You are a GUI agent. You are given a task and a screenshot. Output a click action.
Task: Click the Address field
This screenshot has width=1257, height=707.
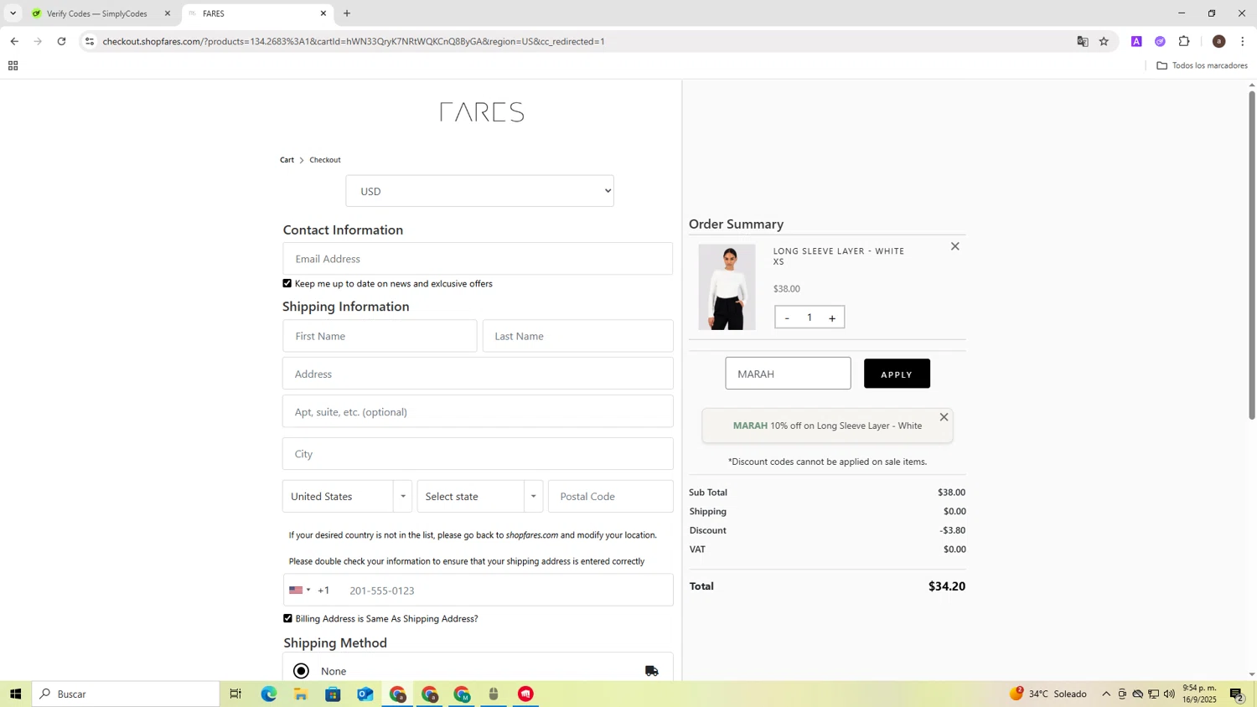[x=478, y=374]
